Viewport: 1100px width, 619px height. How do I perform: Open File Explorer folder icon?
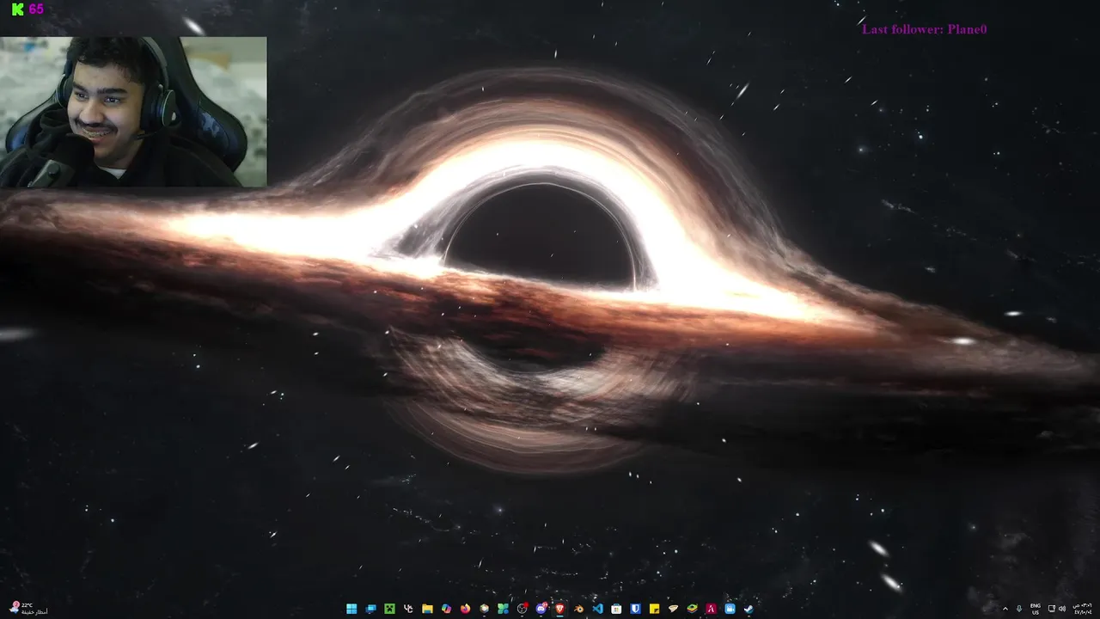[x=427, y=609]
